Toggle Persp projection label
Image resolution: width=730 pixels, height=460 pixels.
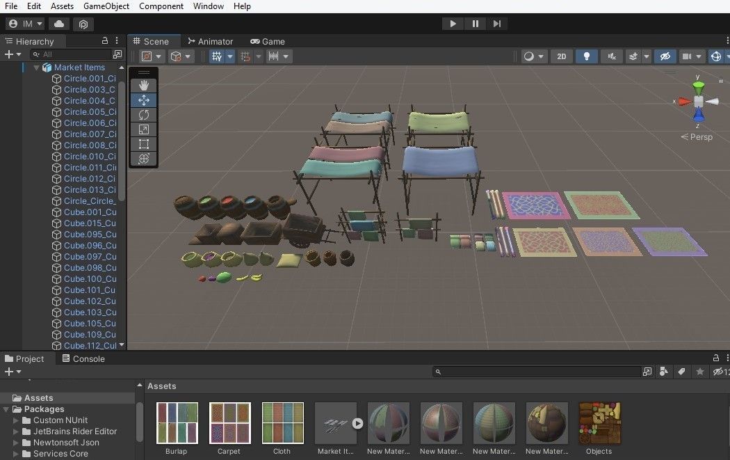coord(697,137)
